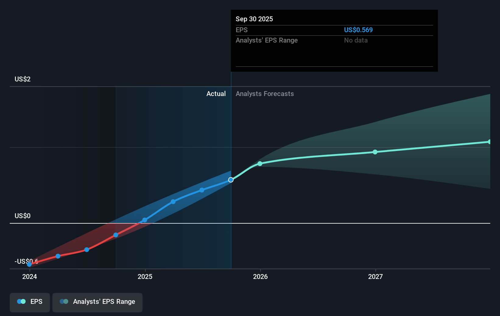
Task: Click the 'No data' EPS range value
Action: [356, 40]
